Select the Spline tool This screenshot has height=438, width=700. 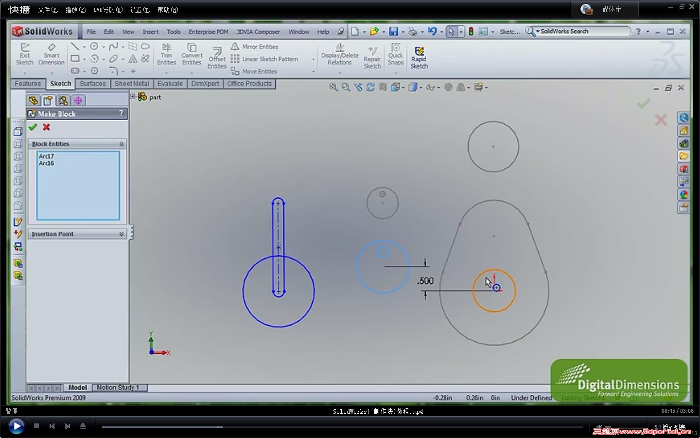coord(113,46)
